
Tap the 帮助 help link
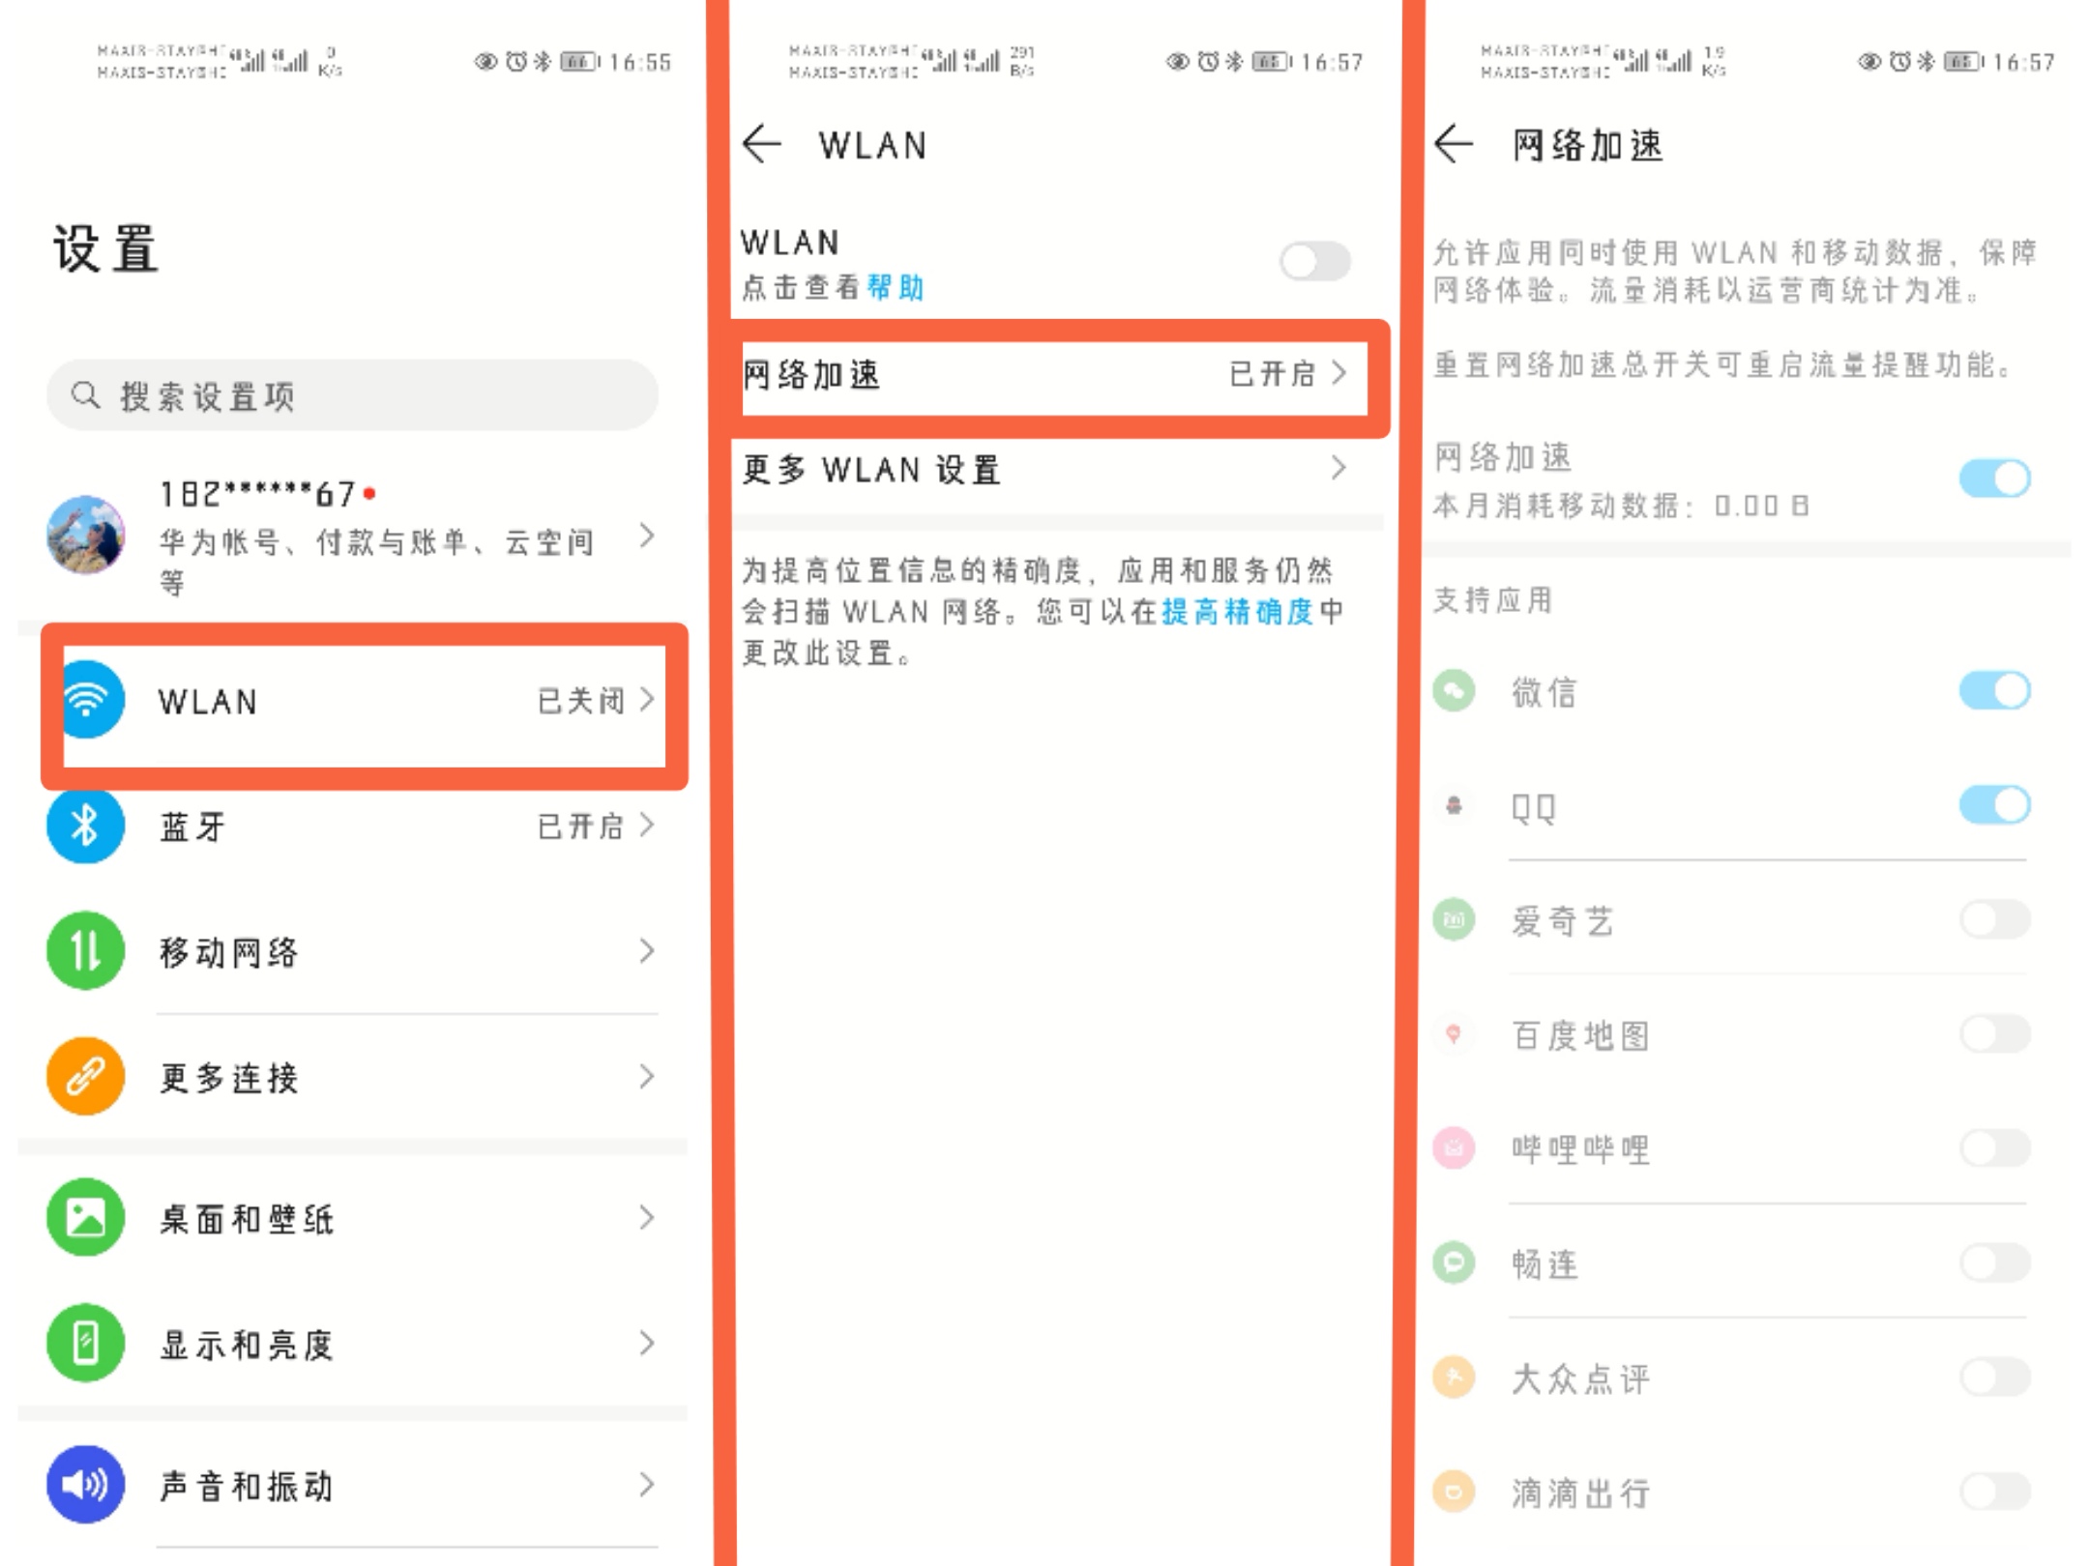896,287
